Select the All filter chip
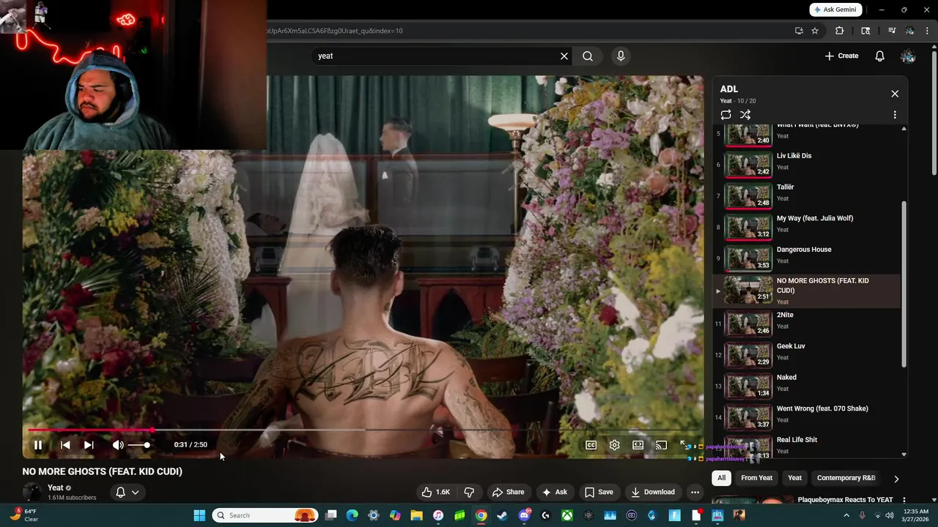 tap(721, 478)
